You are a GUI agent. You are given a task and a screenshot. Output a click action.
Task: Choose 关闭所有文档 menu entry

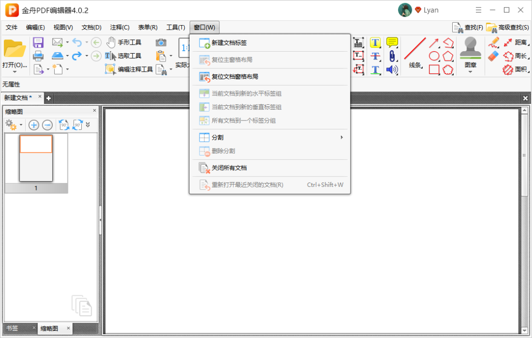270,168
